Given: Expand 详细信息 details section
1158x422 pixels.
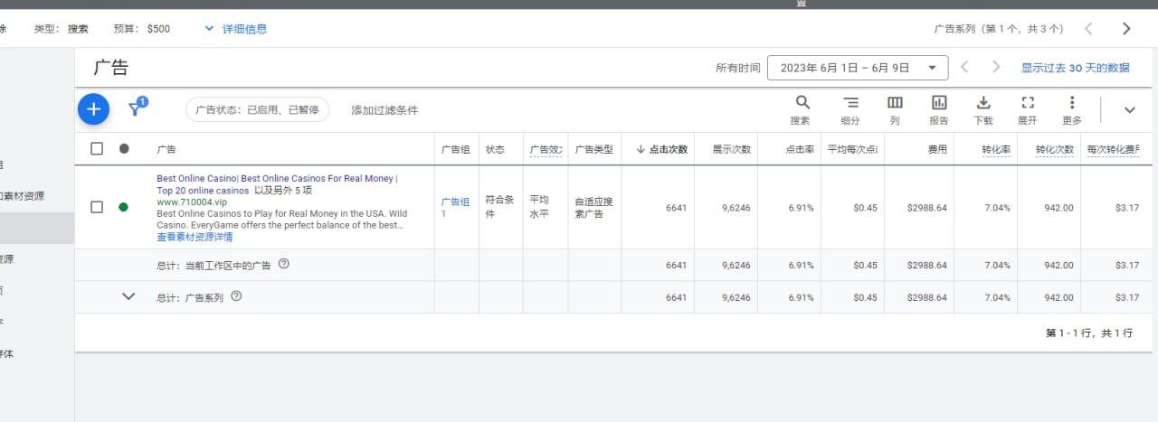Looking at the screenshot, I should coord(236,29).
